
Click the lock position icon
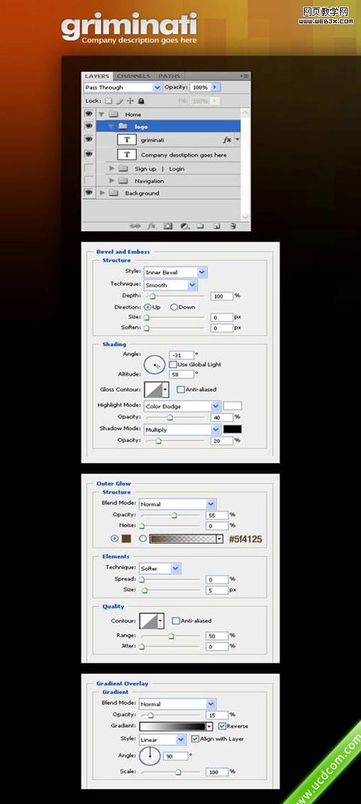[129, 102]
